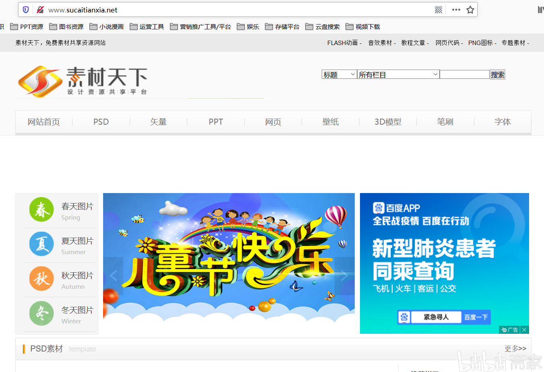This screenshot has height=372, width=544.
Task: Click the 儿童节快乐 banner image
Action: (x=229, y=263)
